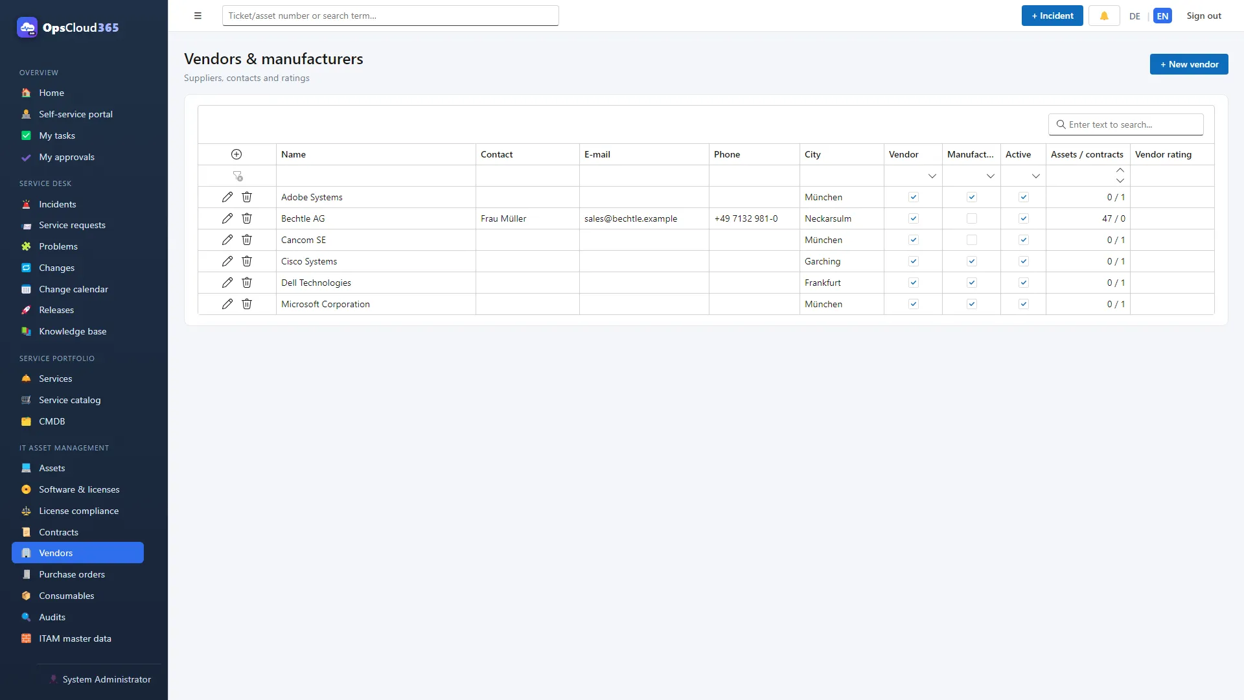The image size is (1244, 700).
Task: Open Purchase orders menu item
Action: pyautogui.click(x=71, y=574)
